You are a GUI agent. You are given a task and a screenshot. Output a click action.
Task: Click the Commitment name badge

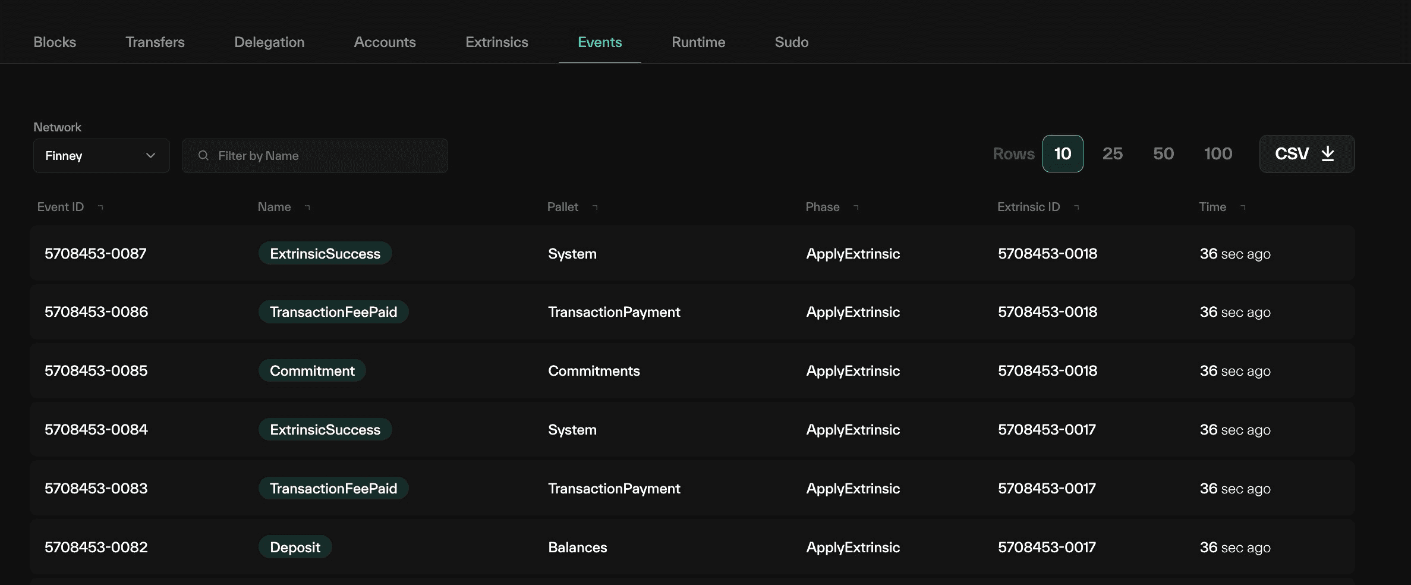[x=312, y=370]
